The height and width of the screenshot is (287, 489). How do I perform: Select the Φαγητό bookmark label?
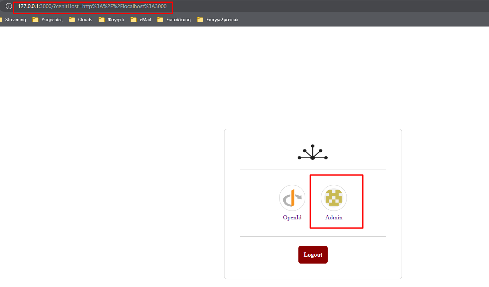116,19
